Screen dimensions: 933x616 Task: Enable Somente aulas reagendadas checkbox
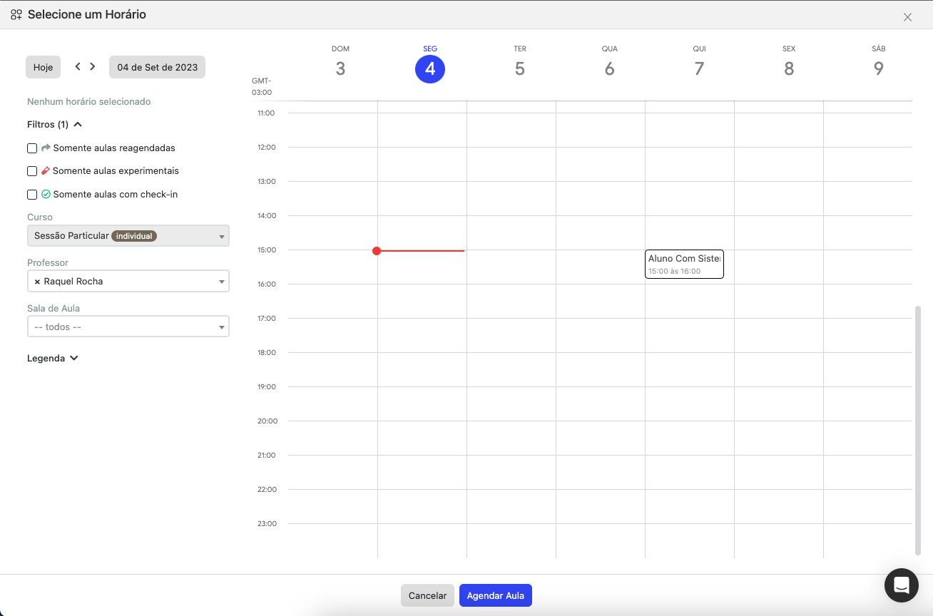coord(32,148)
